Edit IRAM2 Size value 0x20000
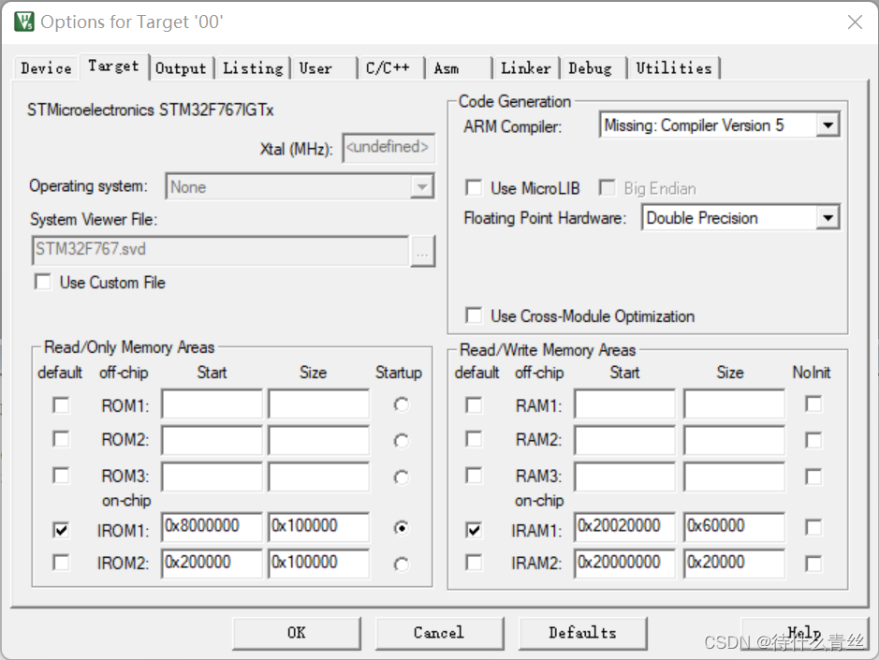Screen dimensions: 879x660 pyautogui.click(x=734, y=563)
